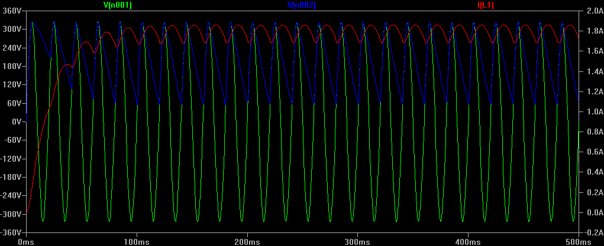Select the 100ms time axis marker
This screenshot has height=246, width=604.
137,241
